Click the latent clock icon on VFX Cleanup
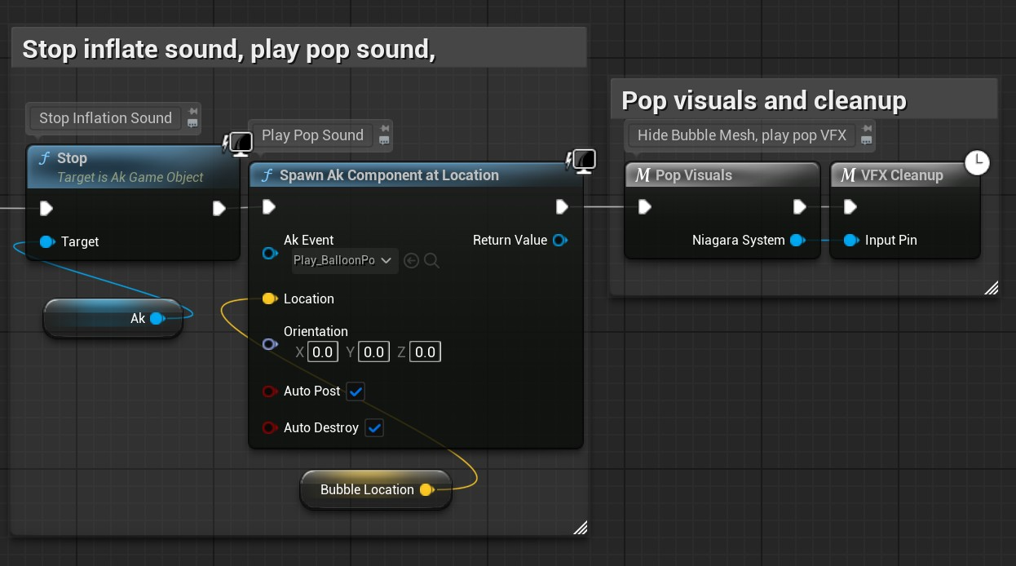The height and width of the screenshot is (566, 1016). (x=976, y=162)
